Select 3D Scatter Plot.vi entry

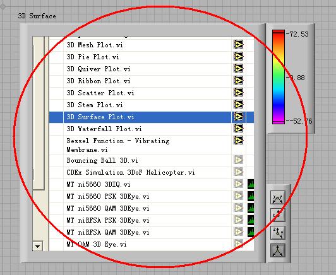[100, 93]
